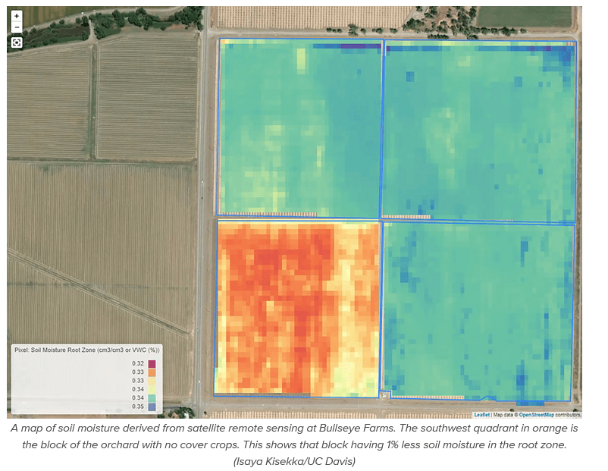This screenshot has height=471, width=608.
Task: Click the pale yellow 0.34 legend swatch
Action: (x=152, y=390)
